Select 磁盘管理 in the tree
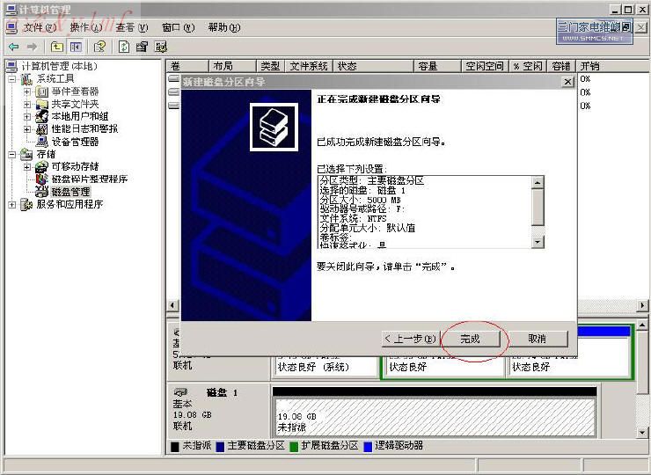The height and width of the screenshot is (475, 651). tap(70, 191)
